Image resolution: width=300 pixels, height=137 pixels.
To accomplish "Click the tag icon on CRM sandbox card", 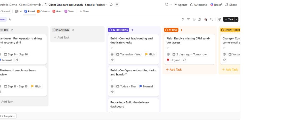I will tap(184, 60).
